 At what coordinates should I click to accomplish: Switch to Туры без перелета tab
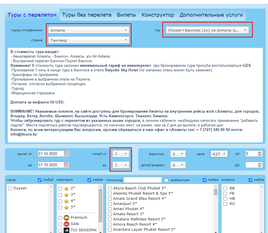coord(87,15)
